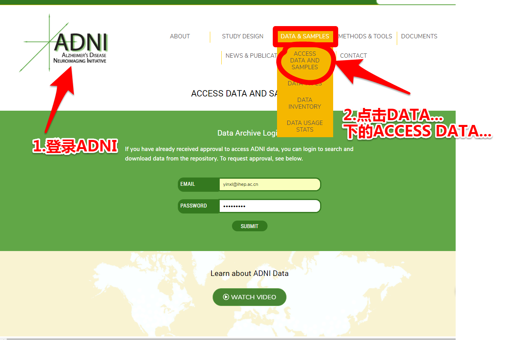Click the SUBMIT button

(x=249, y=226)
